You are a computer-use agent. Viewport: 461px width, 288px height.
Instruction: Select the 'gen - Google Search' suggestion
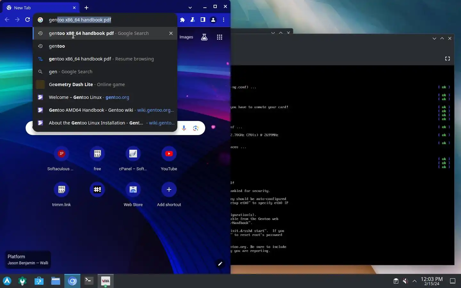pos(105,72)
